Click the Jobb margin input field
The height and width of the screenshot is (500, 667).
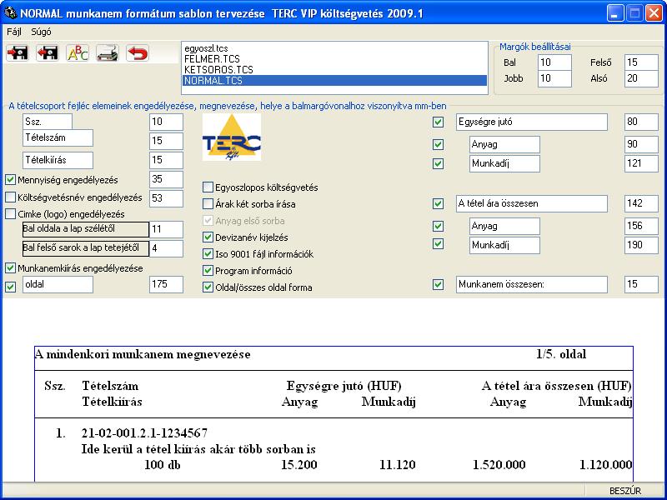(554, 78)
